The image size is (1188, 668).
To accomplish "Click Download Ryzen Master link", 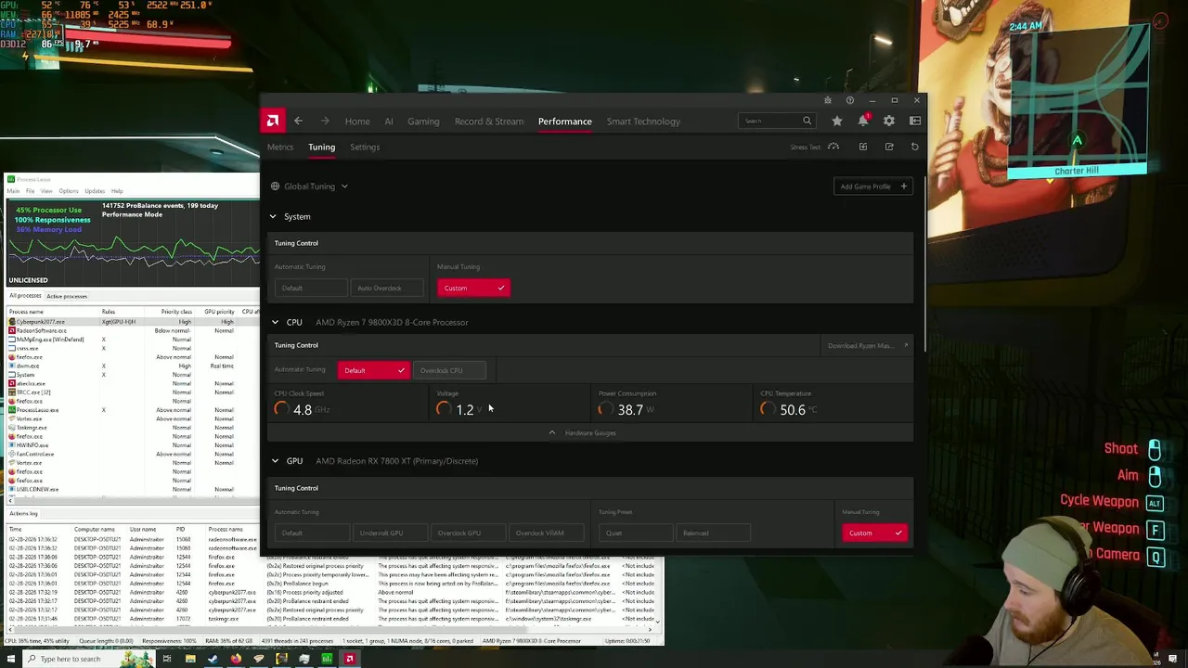I will [869, 346].
